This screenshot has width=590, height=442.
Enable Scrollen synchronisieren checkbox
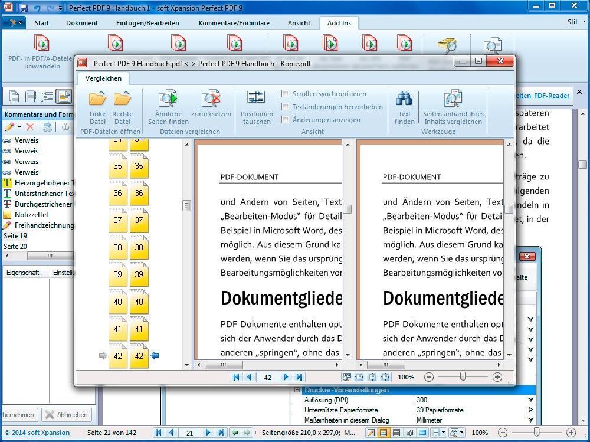tap(286, 94)
